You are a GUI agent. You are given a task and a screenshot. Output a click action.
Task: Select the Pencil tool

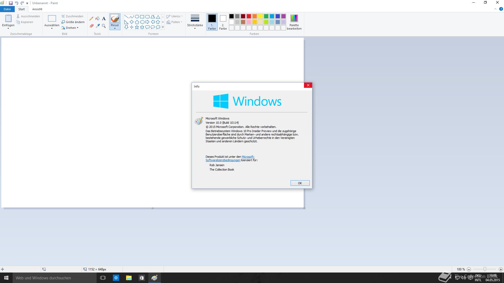(x=91, y=19)
